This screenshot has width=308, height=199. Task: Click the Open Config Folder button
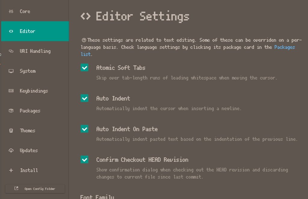(x=35, y=188)
